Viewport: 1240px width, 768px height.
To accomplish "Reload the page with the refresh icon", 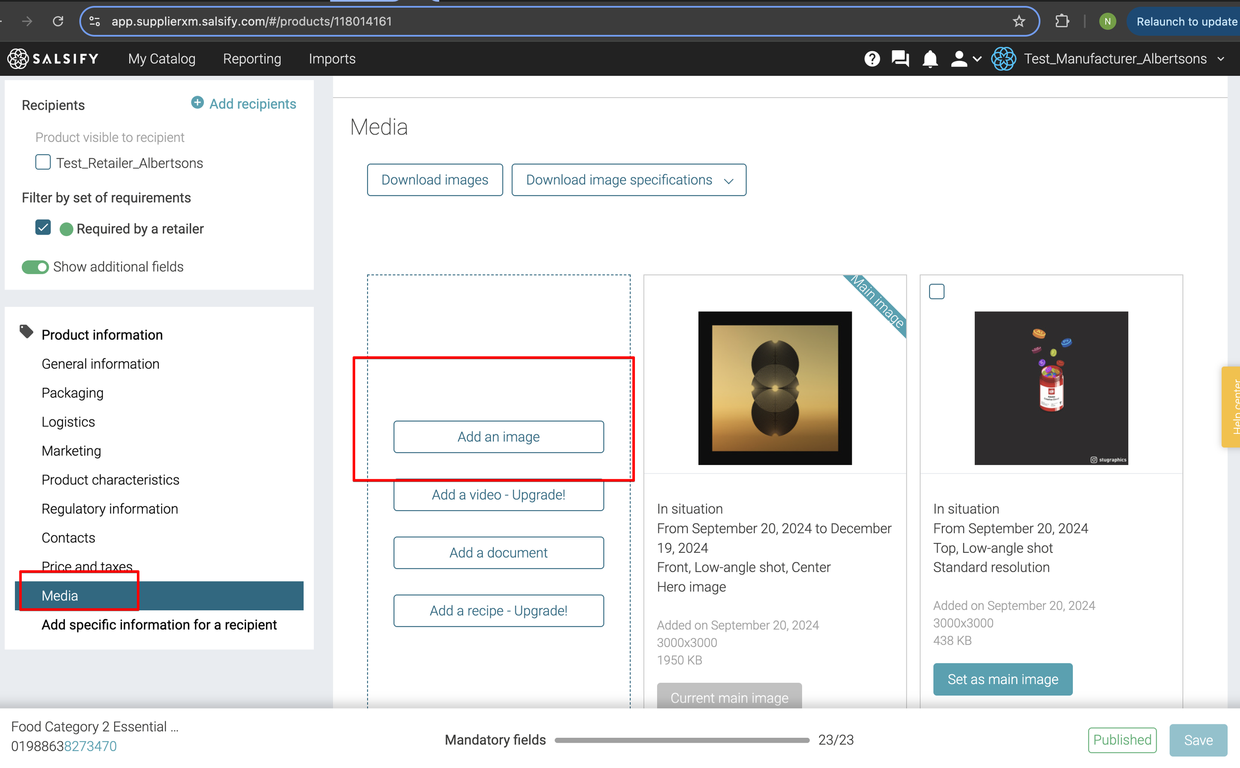I will [x=58, y=21].
